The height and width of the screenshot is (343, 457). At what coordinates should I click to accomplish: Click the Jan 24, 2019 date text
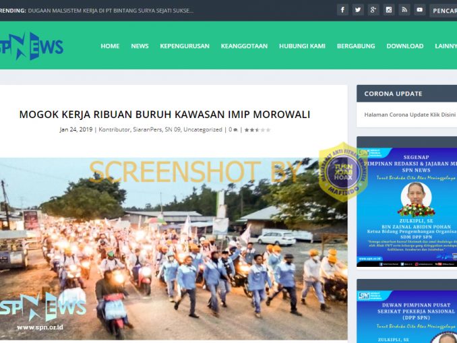coord(76,129)
